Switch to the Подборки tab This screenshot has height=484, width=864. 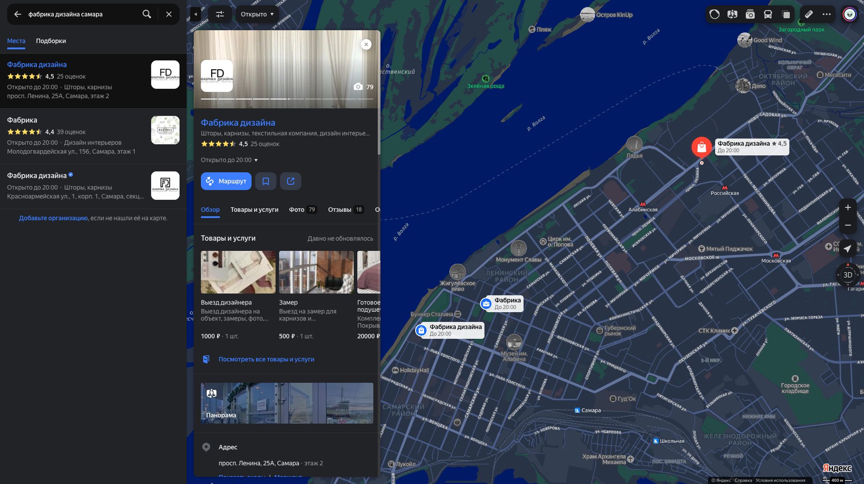point(51,41)
